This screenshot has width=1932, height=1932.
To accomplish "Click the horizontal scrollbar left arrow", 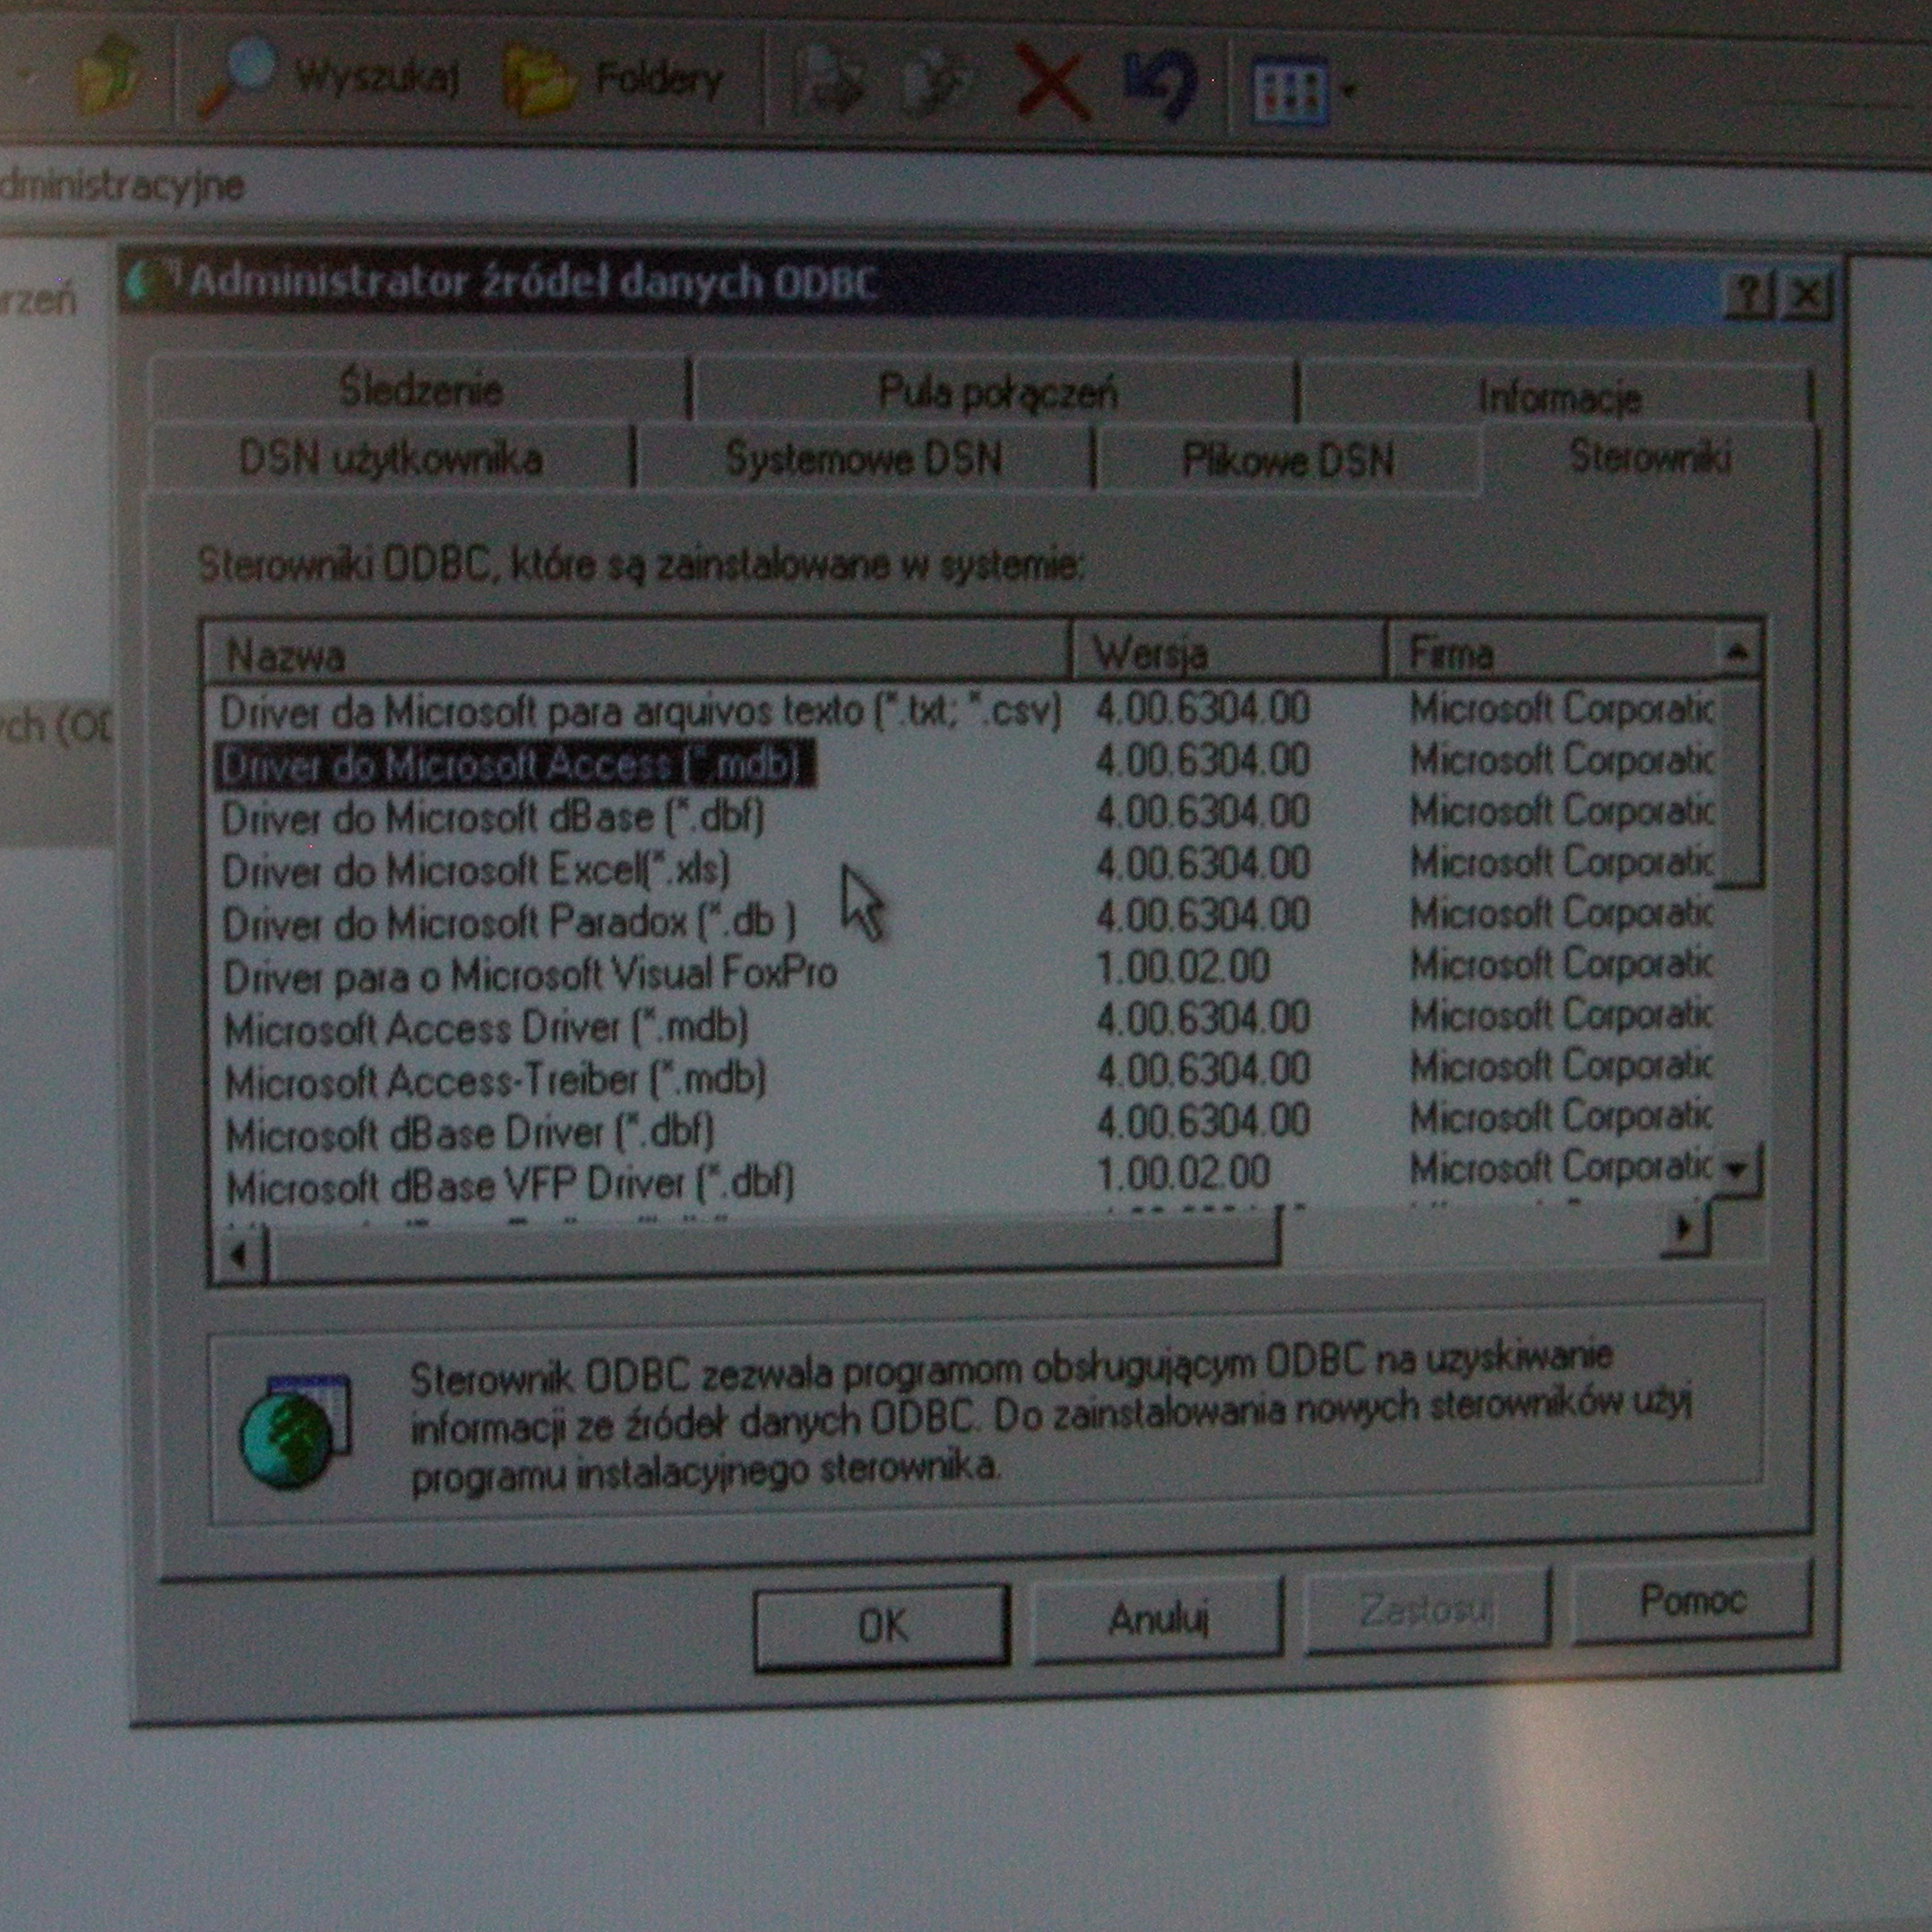I will click(238, 1255).
